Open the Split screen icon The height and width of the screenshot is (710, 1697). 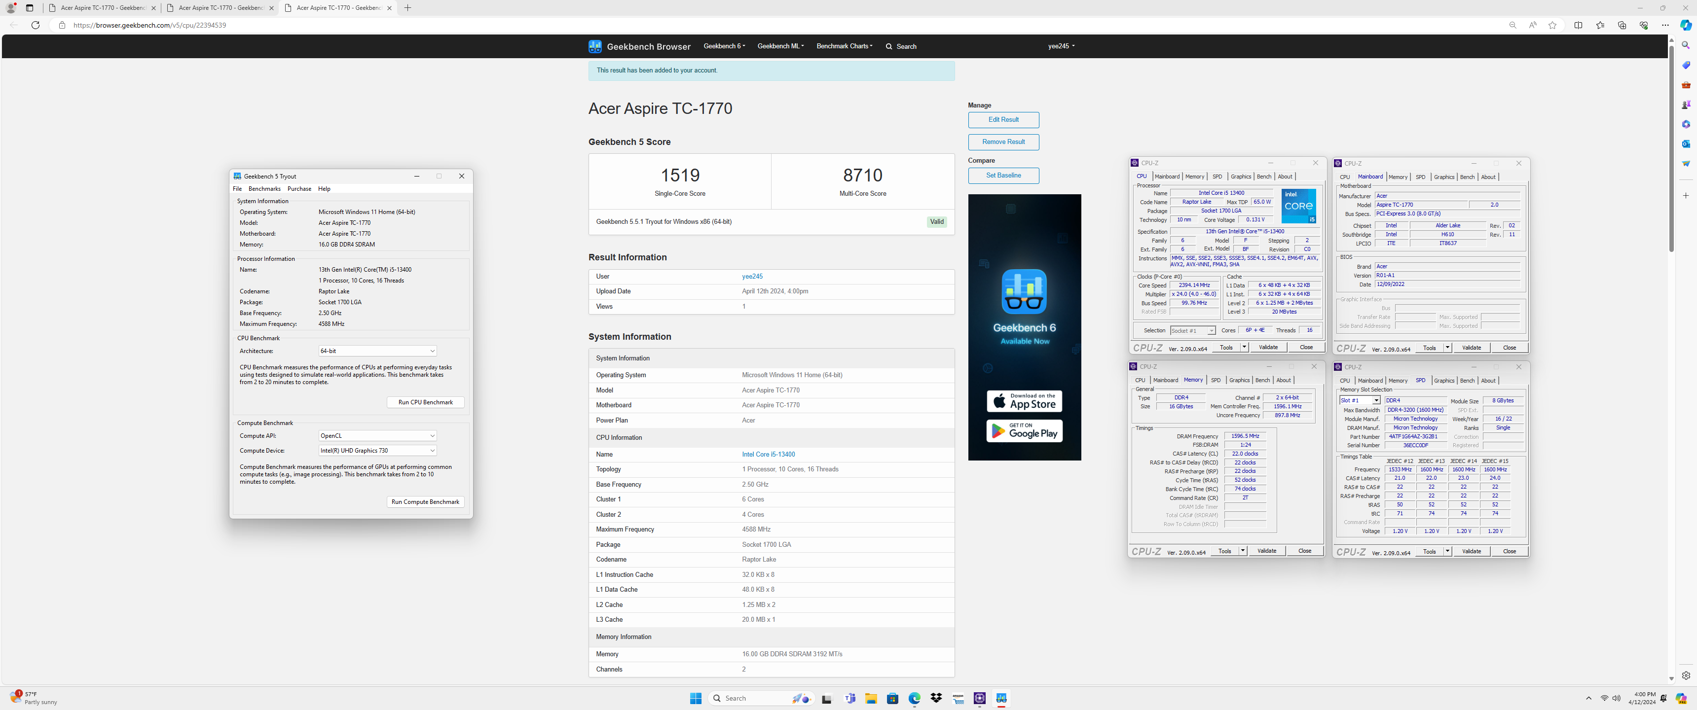pyautogui.click(x=1579, y=25)
